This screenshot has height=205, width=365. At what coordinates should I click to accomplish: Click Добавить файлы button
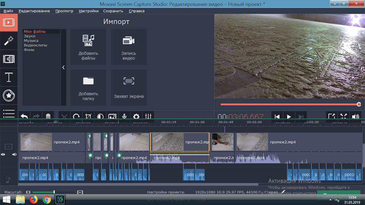coord(88,47)
